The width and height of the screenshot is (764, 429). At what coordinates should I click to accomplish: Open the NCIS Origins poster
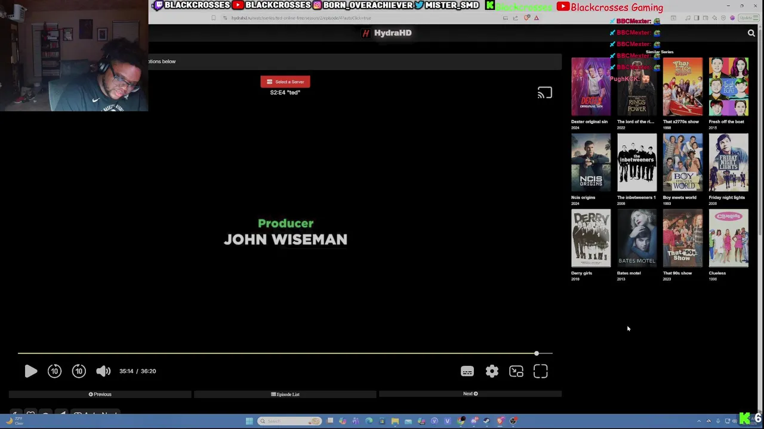point(591,163)
